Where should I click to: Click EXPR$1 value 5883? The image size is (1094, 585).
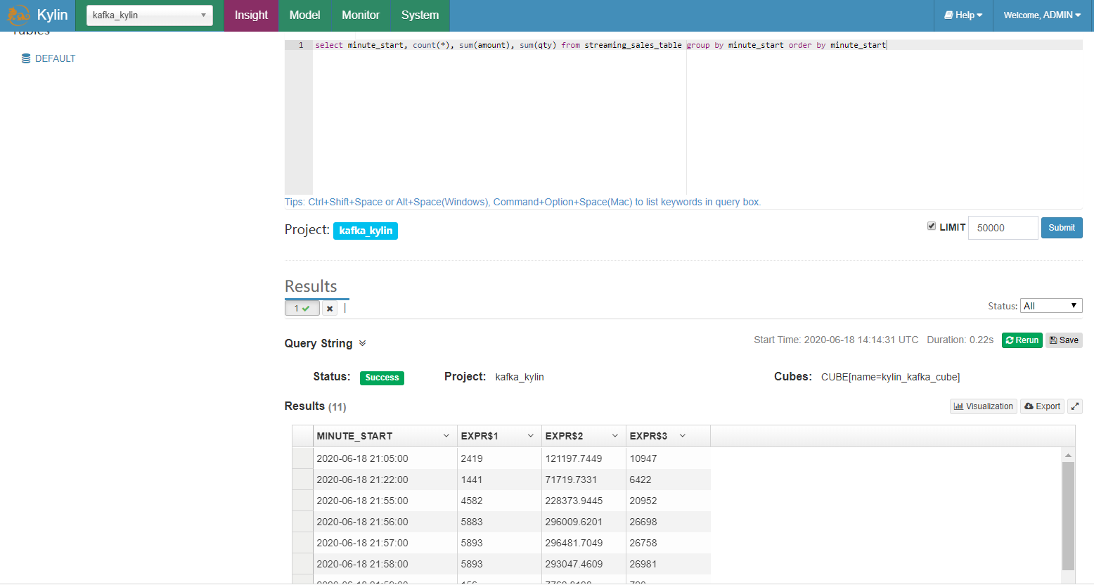499,522
